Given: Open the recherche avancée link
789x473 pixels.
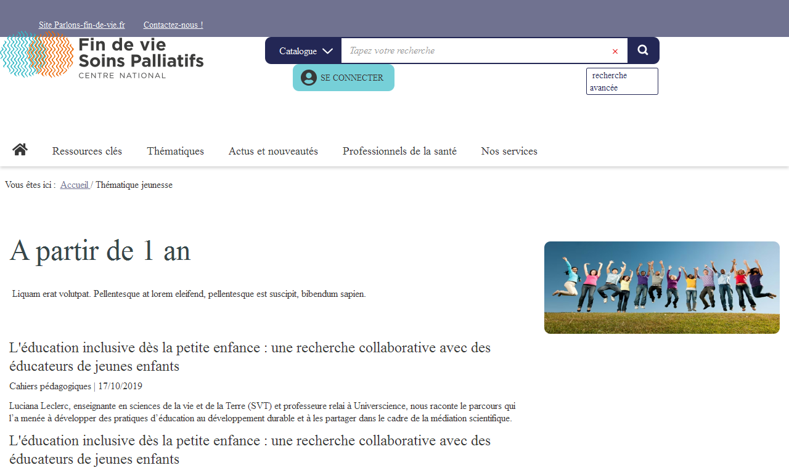Looking at the screenshot, I should (621, 81).
